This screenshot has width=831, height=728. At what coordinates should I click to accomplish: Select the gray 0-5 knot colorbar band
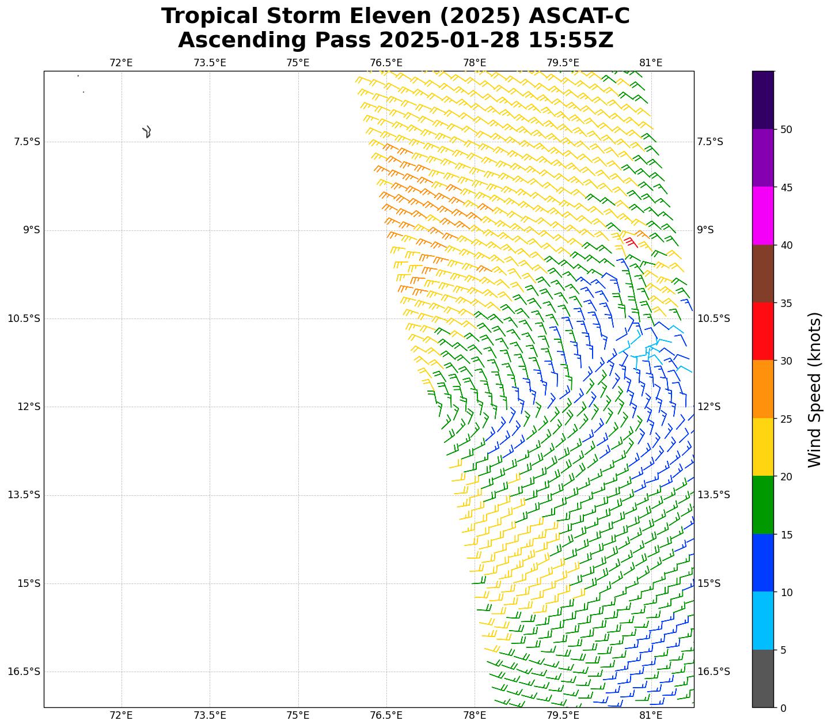point(763,678)
